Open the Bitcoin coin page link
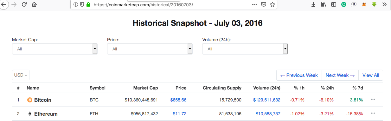The image size is (391, 121). click(42, 100)
